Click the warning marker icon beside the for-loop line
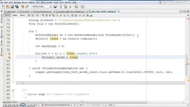The width and height of the screenshot is (190, 107). click(x=9, y=53)
